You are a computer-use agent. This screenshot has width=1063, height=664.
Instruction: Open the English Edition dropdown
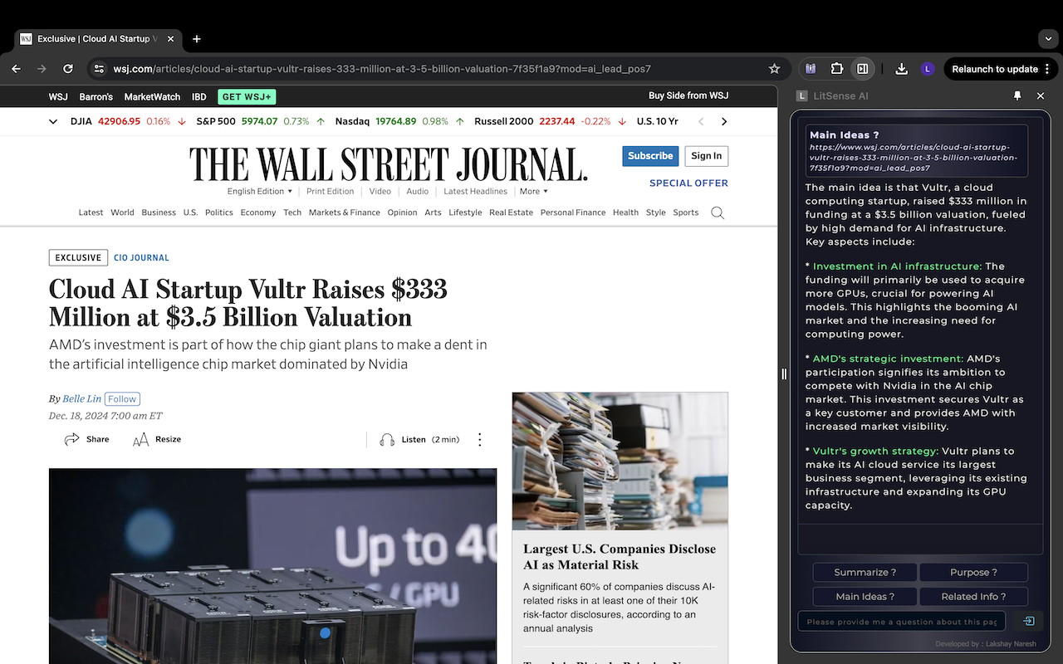pyautogui.click(x=260, y=191)
